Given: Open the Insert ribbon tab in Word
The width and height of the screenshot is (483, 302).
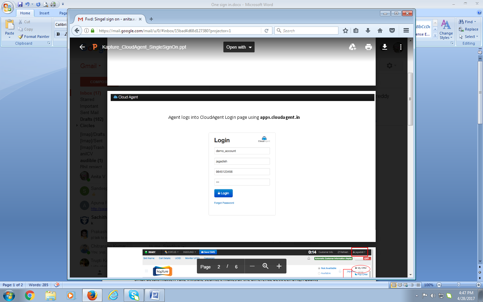Looking at the screenshot, I should (44, 13).
